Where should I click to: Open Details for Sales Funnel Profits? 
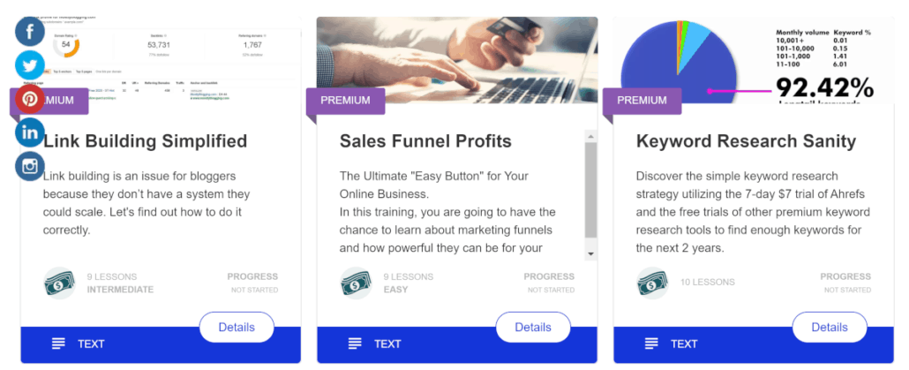pyautogui.click(x=533, y=327)
